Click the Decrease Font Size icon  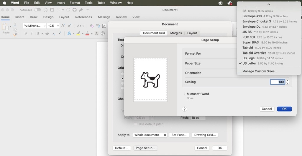[x=70, y=26]
